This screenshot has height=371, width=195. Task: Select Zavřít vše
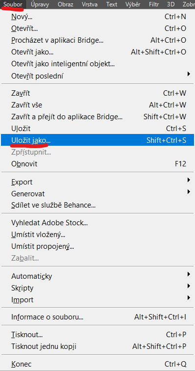click(97, 105)
